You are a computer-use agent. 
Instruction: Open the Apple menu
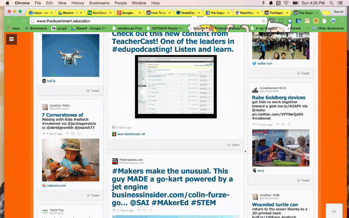click(7, 3)
